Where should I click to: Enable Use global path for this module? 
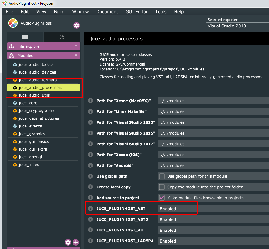pos(162,176)
